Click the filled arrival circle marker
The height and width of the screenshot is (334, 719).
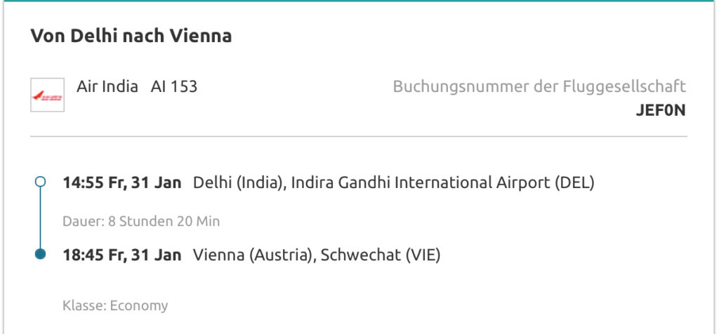click(40, 254)
